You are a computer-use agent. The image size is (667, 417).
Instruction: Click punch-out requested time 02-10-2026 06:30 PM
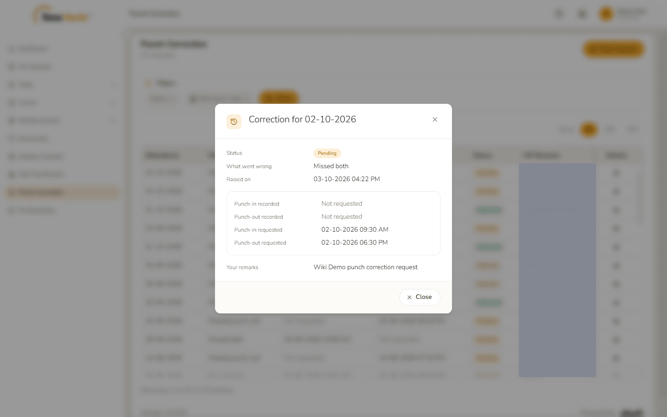pos(354,242)
